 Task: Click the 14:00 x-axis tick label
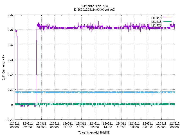click(108, 127)
